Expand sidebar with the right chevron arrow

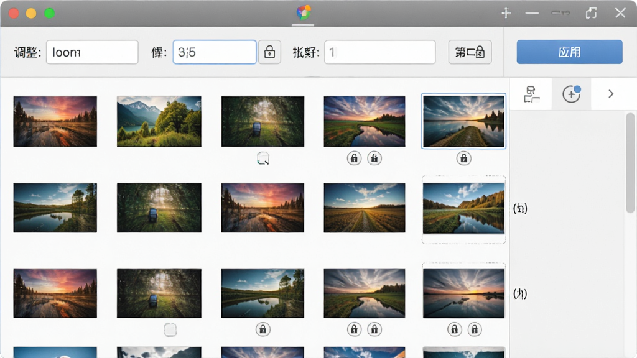click(x=611, y=94)
